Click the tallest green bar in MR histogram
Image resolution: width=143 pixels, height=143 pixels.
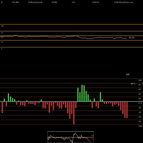pos(82,93)
